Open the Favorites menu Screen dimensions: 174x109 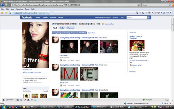tap(20, 9)
